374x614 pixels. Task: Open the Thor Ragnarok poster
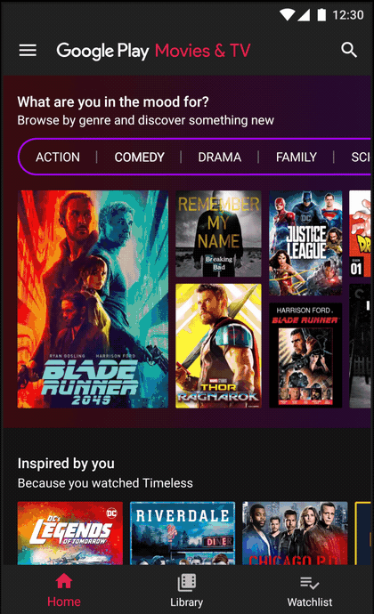pos(218,346)
